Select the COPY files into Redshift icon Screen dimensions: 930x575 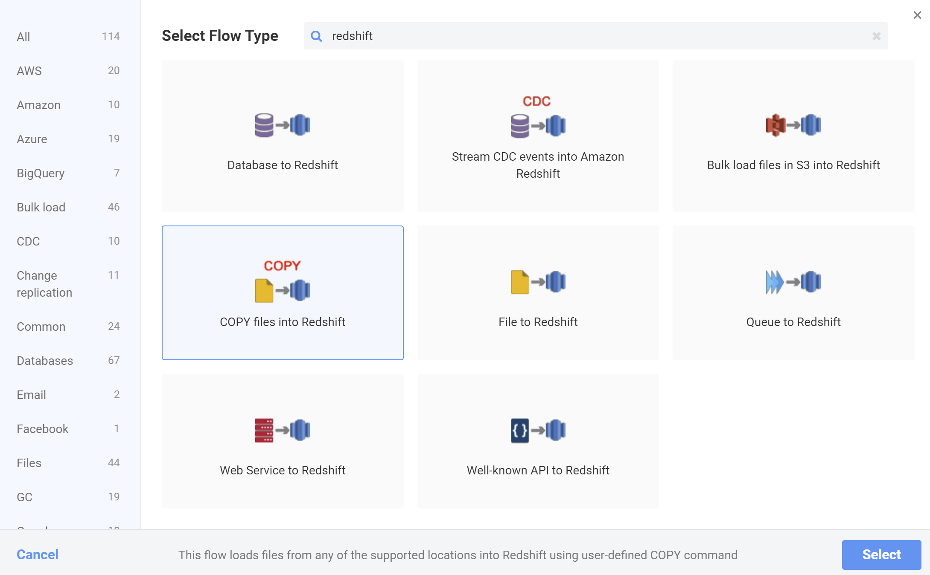283,281
